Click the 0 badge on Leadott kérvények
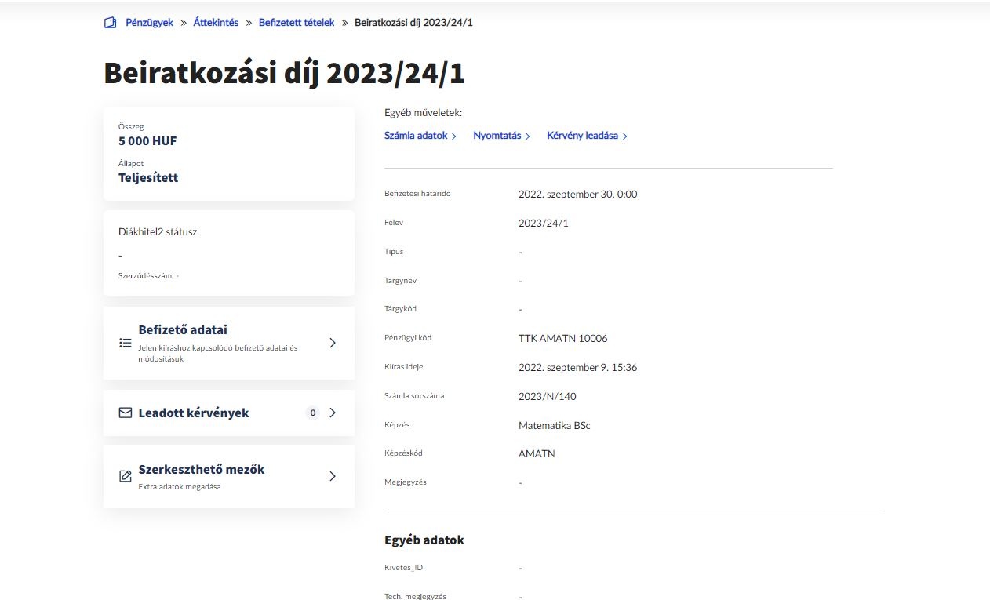 click(313, 413)
